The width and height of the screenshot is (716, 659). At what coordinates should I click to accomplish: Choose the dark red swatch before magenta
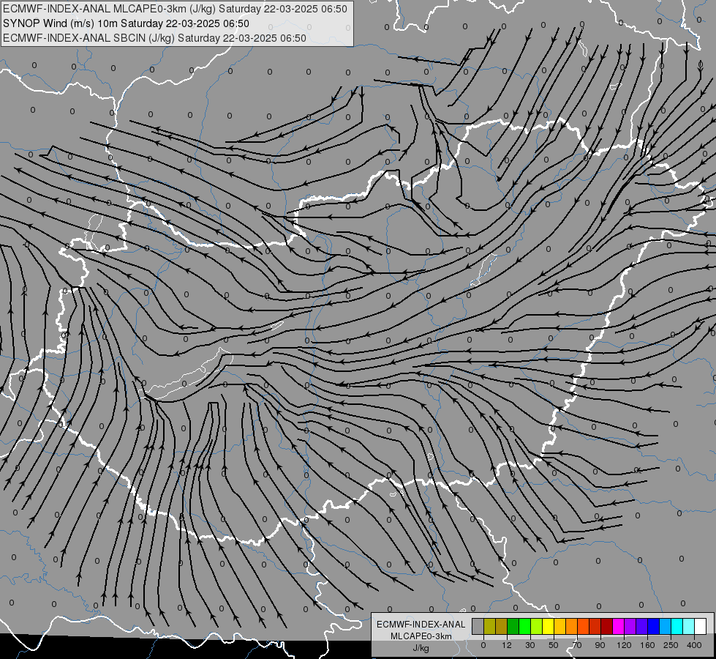606,626
